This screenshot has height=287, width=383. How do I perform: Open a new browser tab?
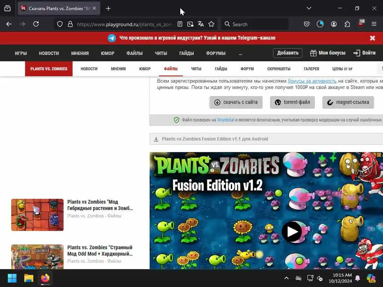[x=108, y=9]
